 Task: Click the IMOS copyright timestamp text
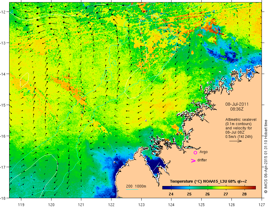point(266,156)
